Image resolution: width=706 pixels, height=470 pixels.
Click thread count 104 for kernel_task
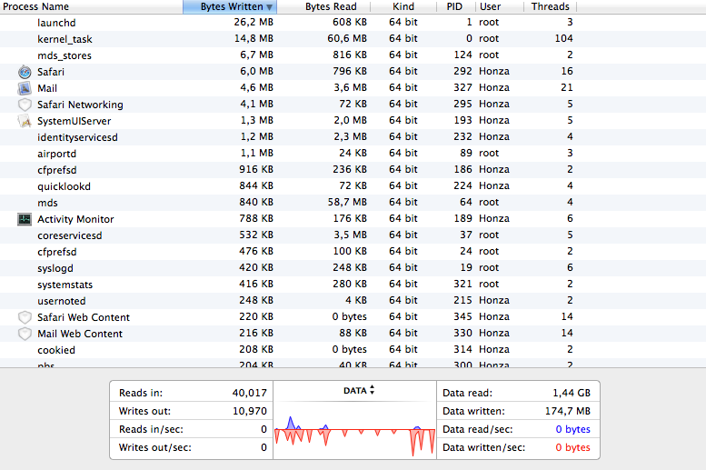563,38
